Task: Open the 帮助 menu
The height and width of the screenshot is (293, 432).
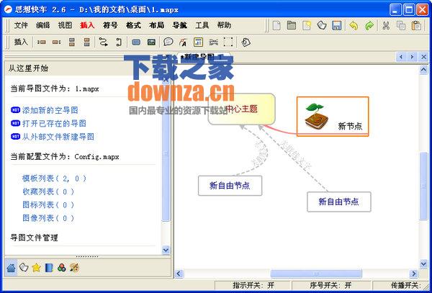Action: click(x=224, y=25)
